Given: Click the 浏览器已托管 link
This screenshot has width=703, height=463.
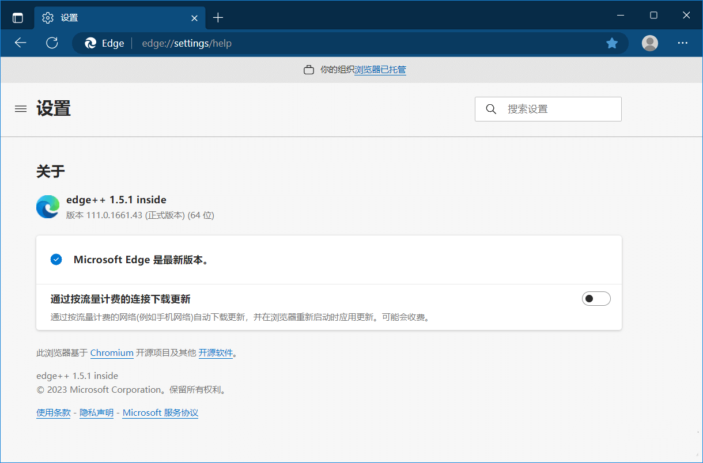Looking at the screenshot, I should click(379, 70).
